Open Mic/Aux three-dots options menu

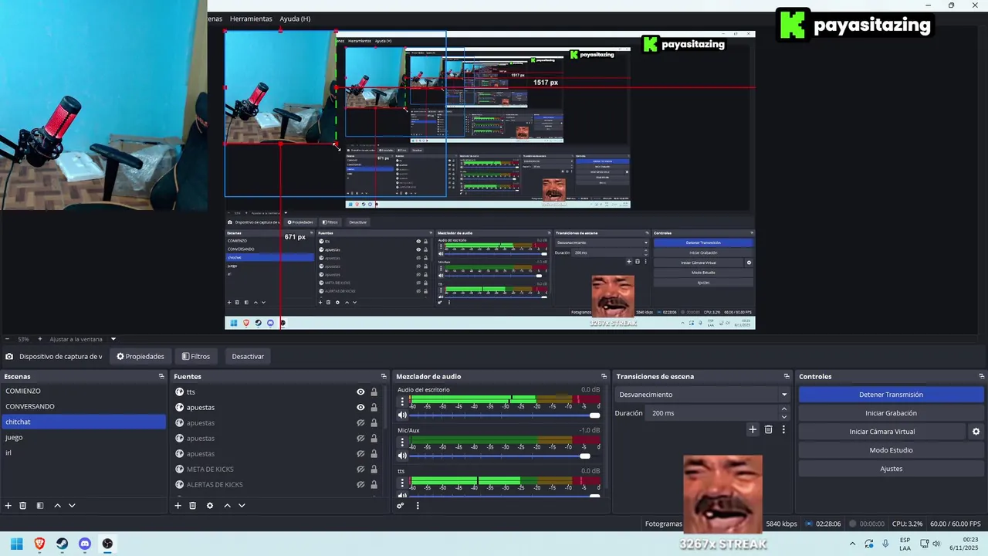pos(402,442)
